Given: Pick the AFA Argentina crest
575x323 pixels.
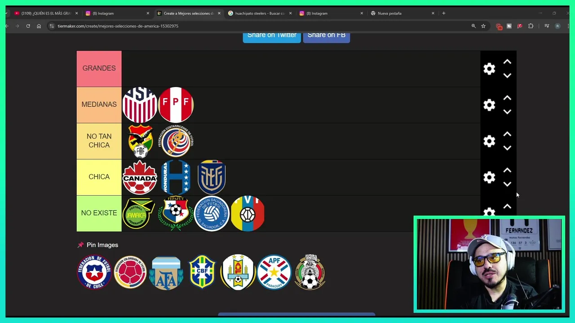Looking at the screenshot, I should tap(166, 273).
